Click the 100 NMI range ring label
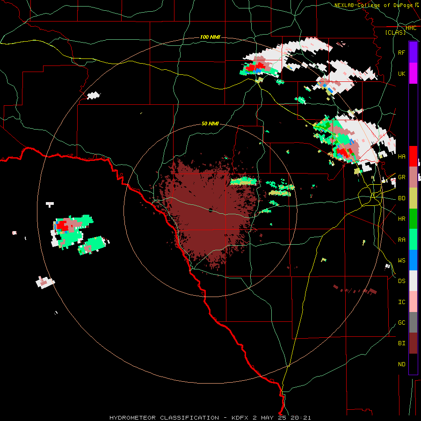The height and width of the screenshot is (421, 421). click(x=210, y=37)
